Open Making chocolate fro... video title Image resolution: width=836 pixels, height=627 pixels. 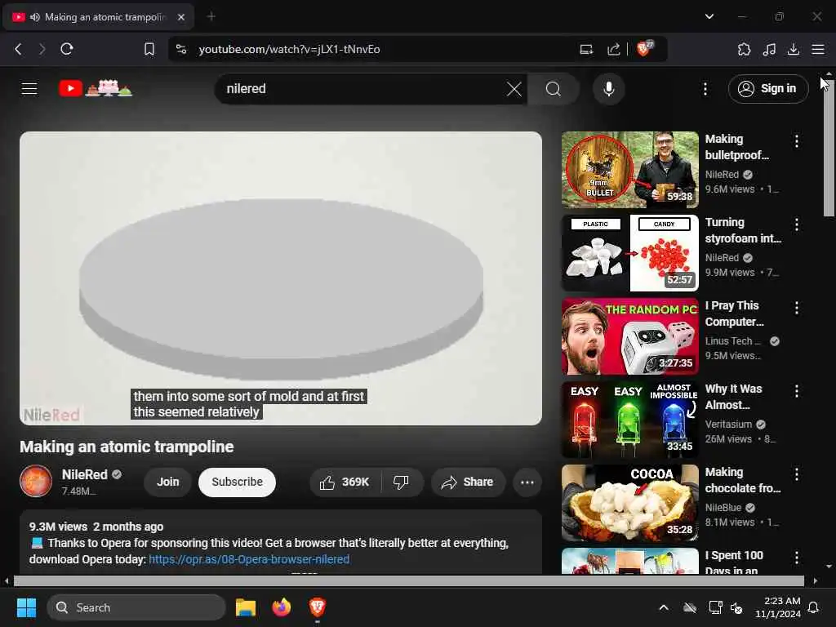743,480
